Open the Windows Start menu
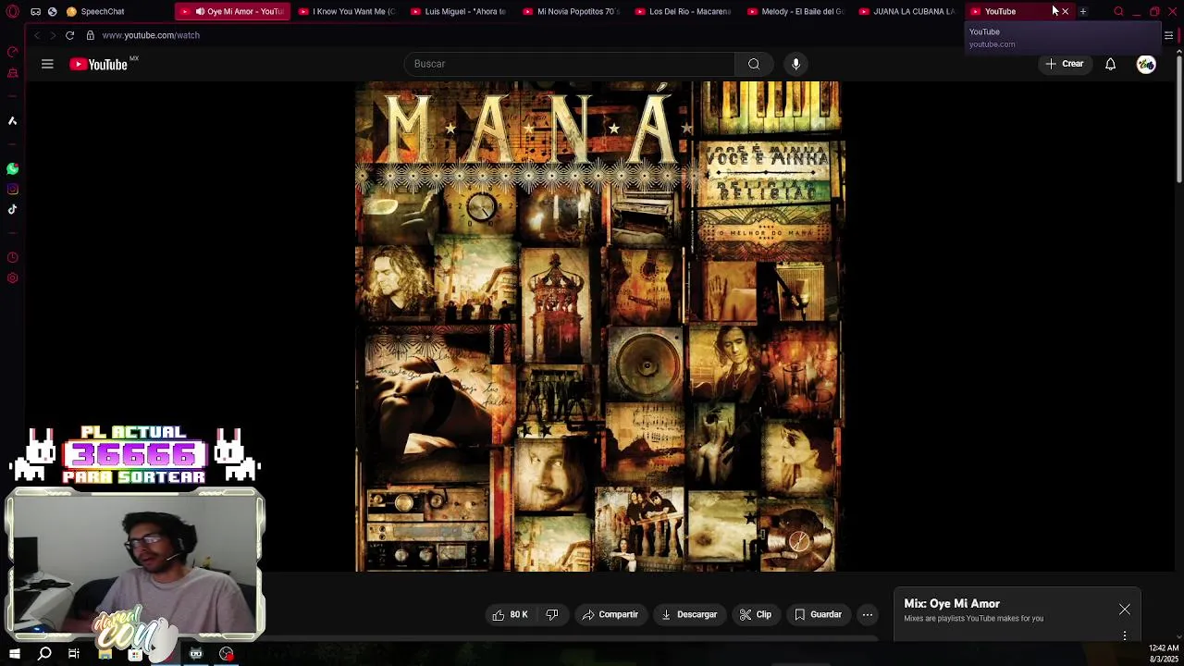 [14, 654]
